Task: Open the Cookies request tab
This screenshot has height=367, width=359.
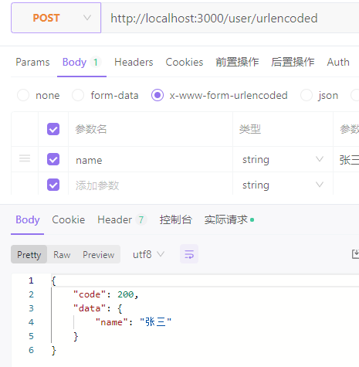Action: 185,62
